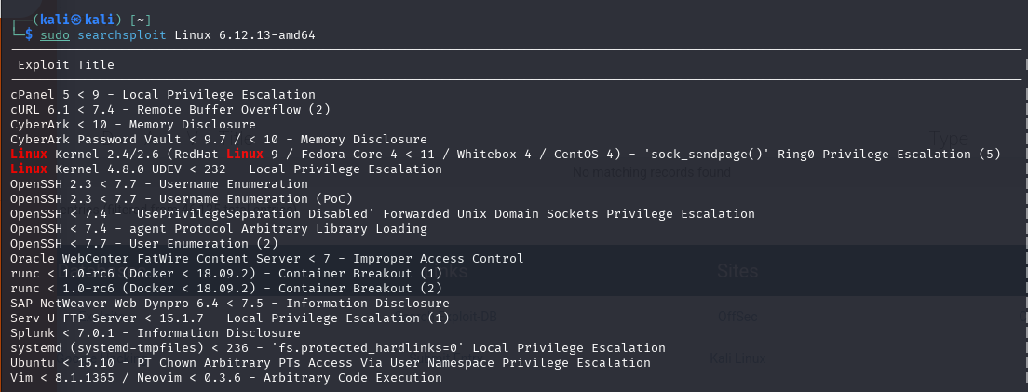This screenshot has width=1028, height=392.
Task: Select 'CyberArk < 10 - Memory Disclosure' line
Action: pos(133,124)
